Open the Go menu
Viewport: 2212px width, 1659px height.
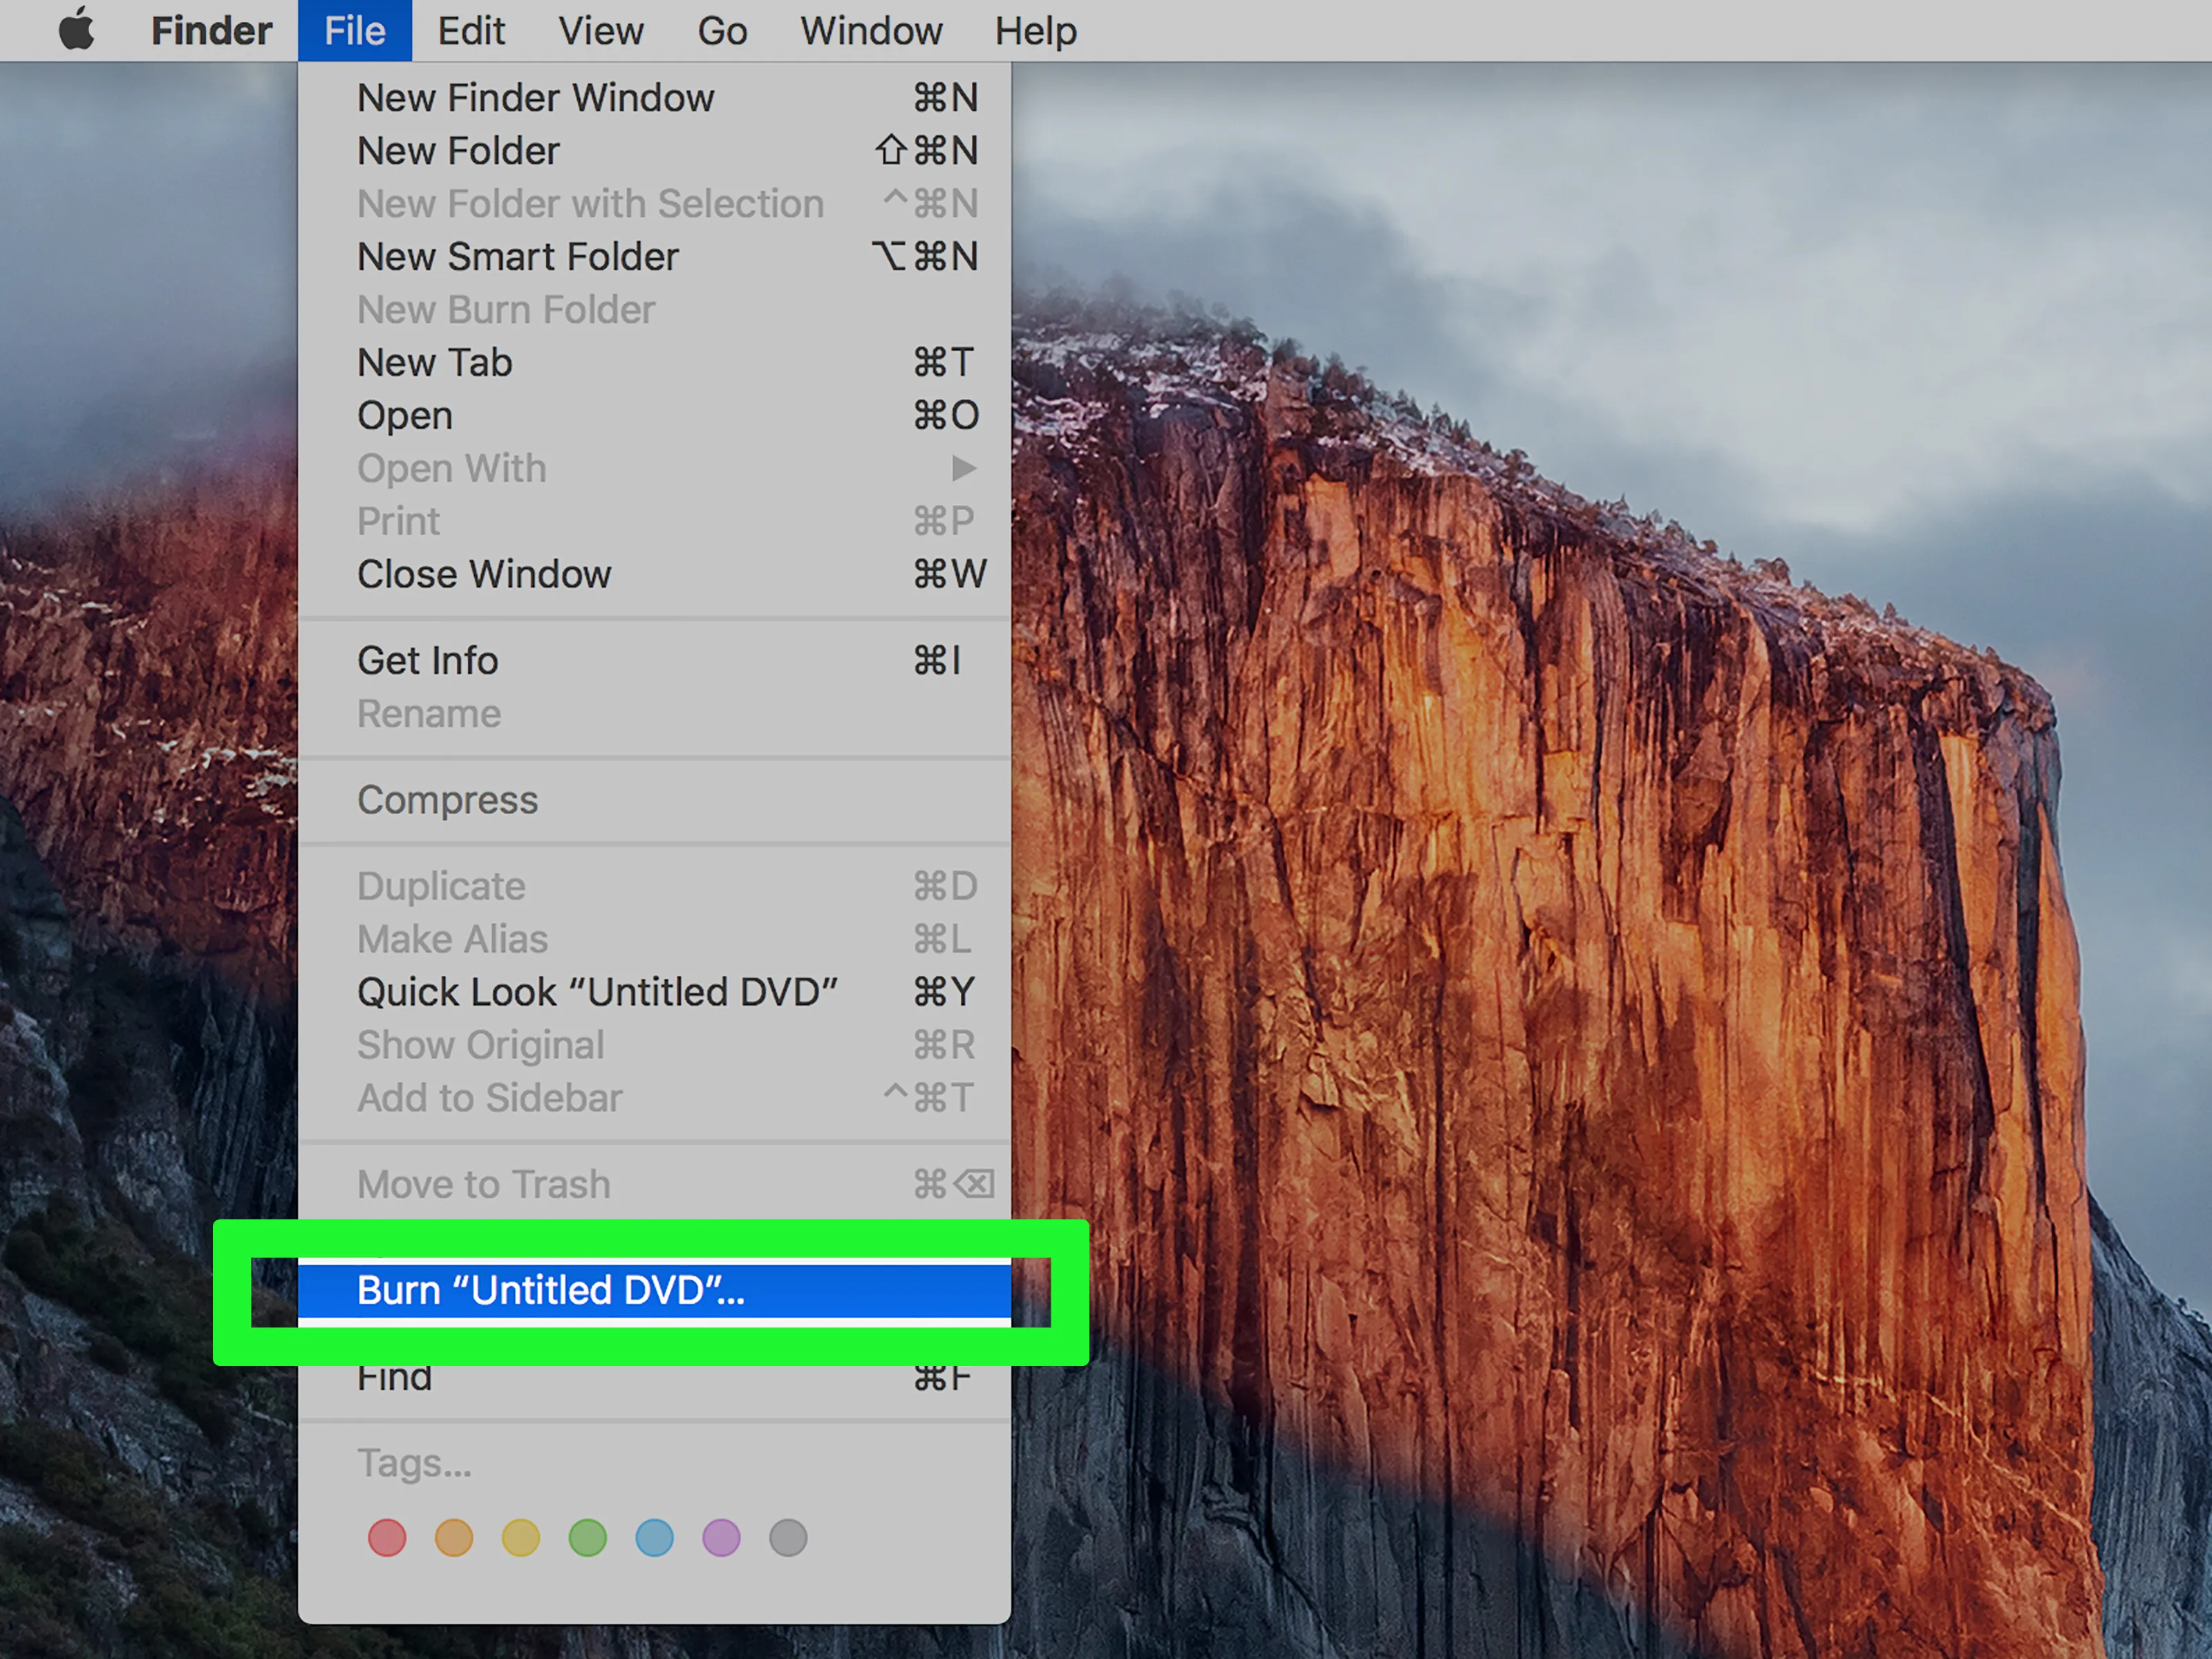pos(722,31)
